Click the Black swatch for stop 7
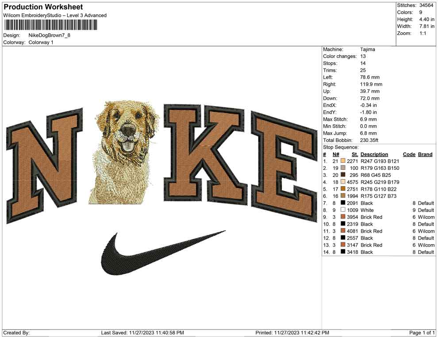Viewport: 438px width, 337px height. coord(342,203)
